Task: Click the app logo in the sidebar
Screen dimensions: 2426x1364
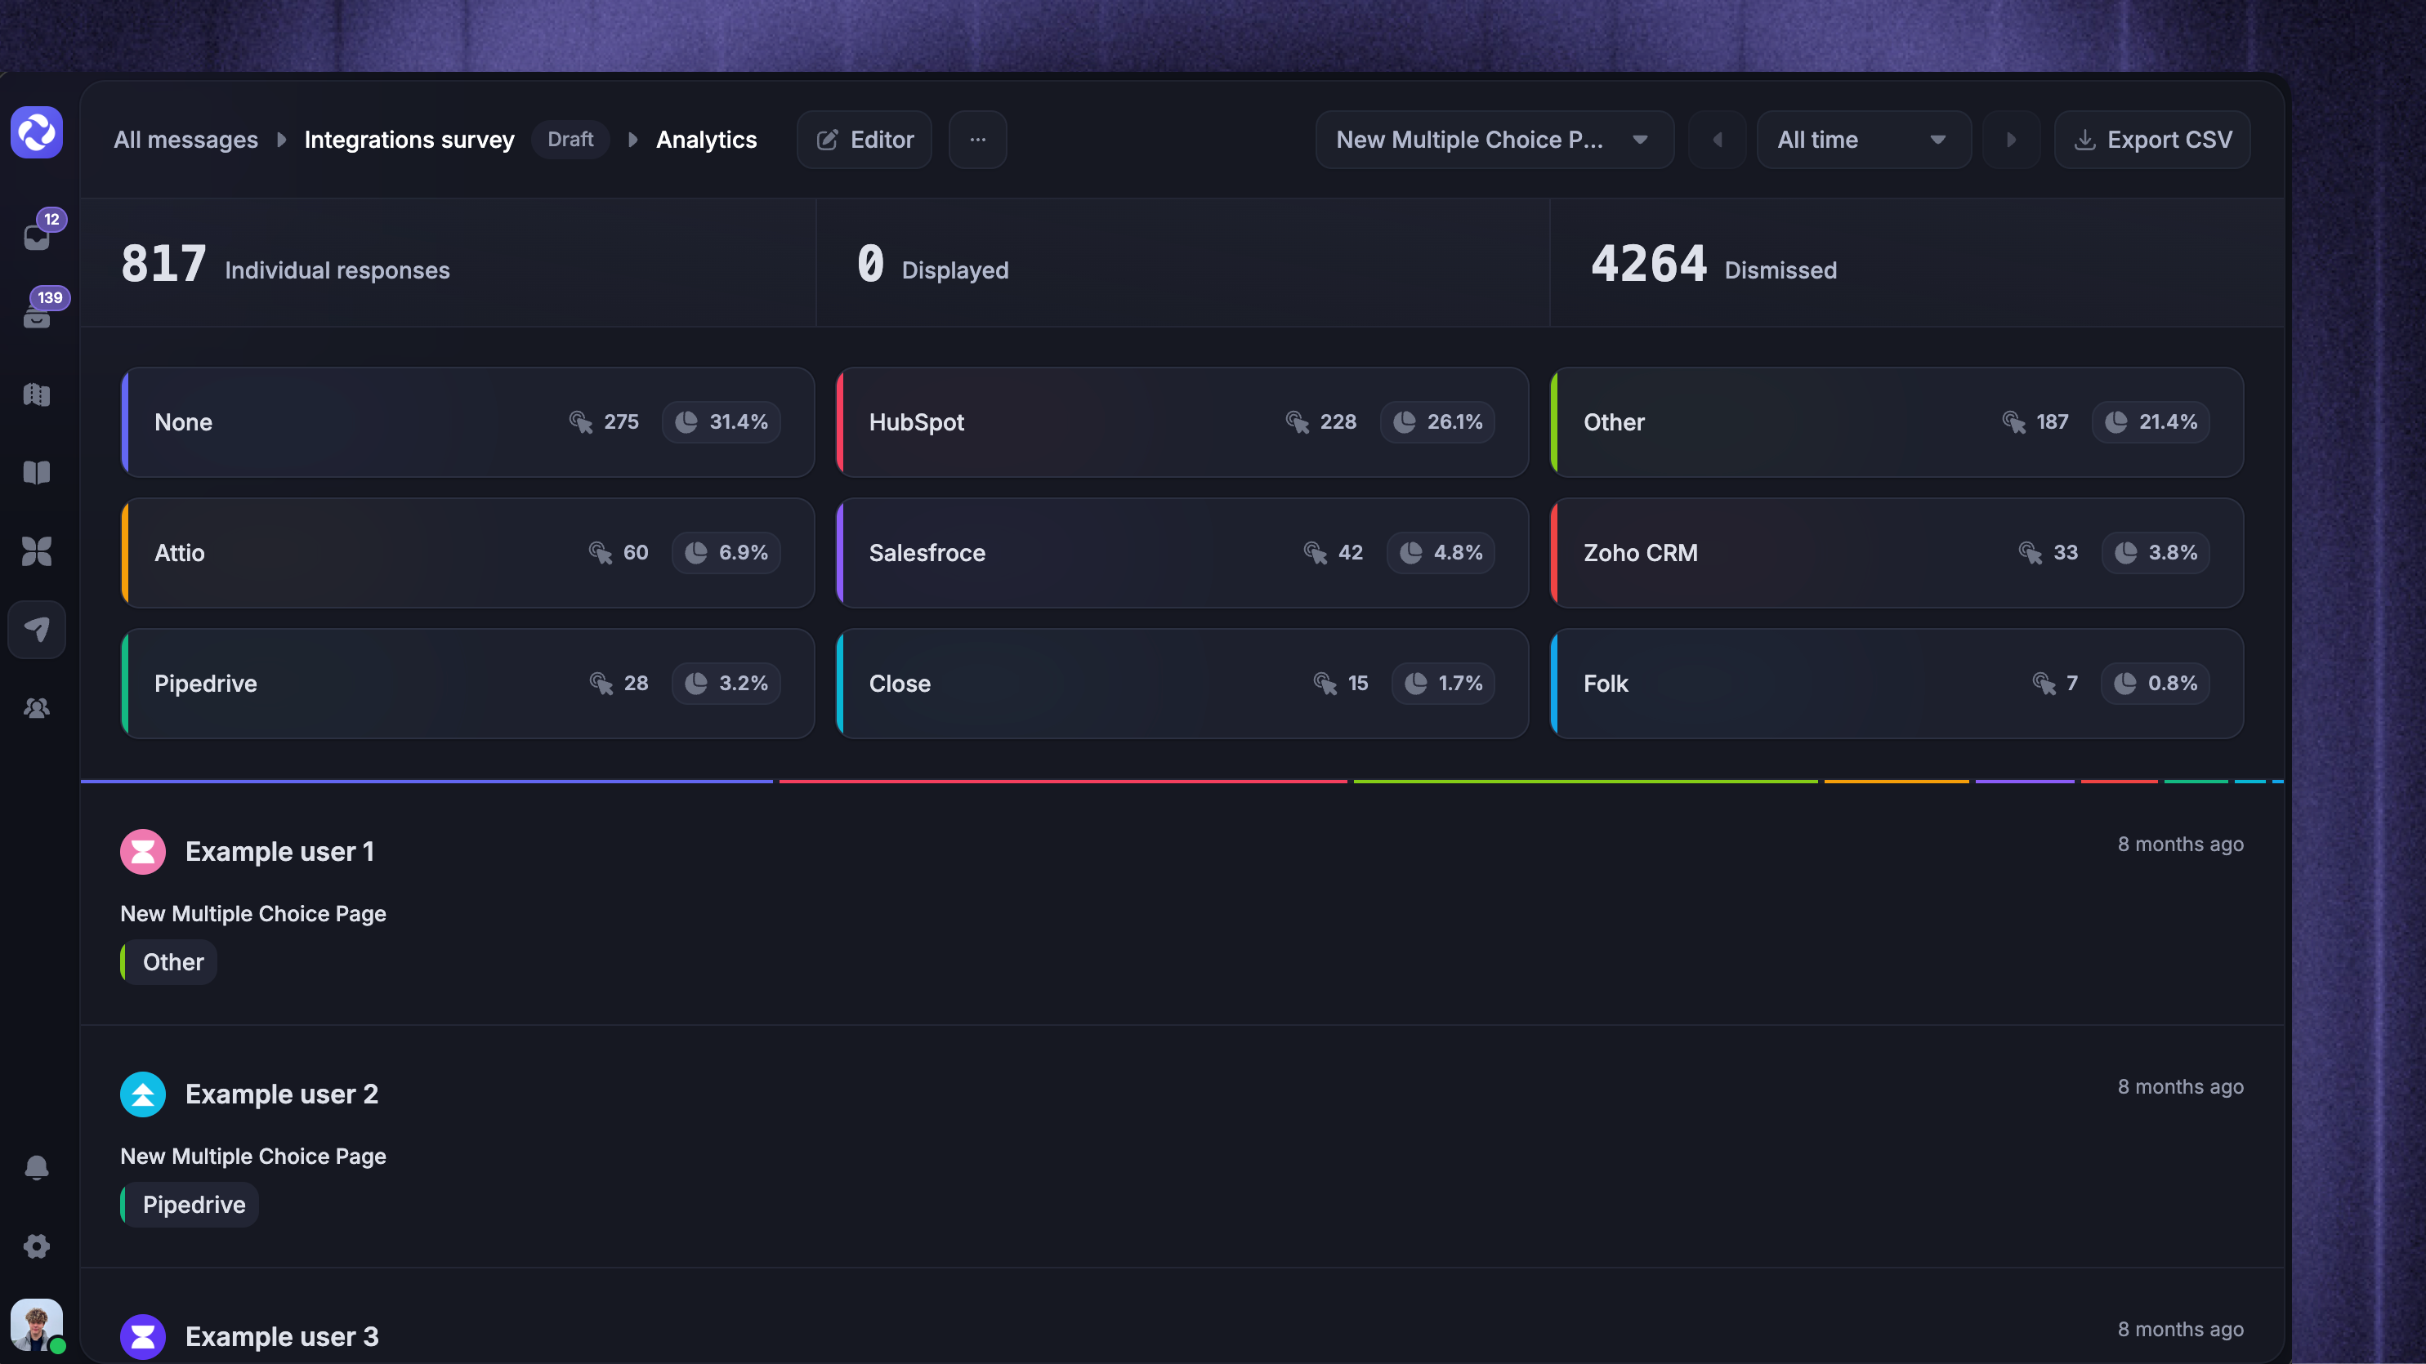Action: click(x=37, y=131)
